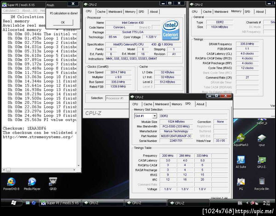Screen dimensions: 276x216
Task: Click the CAS# Latency 4.0 clocks value
Action: tap(247, 53)
